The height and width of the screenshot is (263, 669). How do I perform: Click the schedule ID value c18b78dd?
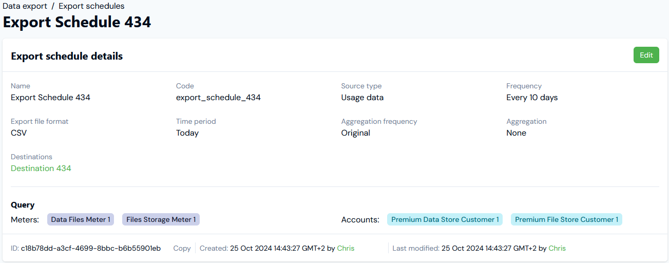click(91, 248)
